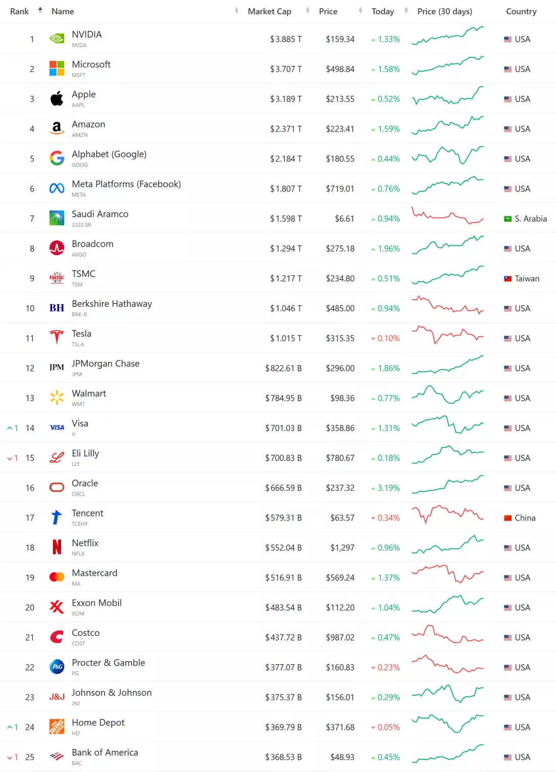Click the Apple logo icon
The width and height of the screenshot is (556, 772).
[57, 99]
